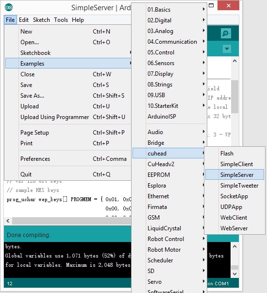Expand 05.Control examples submenu

coord(169,52)
